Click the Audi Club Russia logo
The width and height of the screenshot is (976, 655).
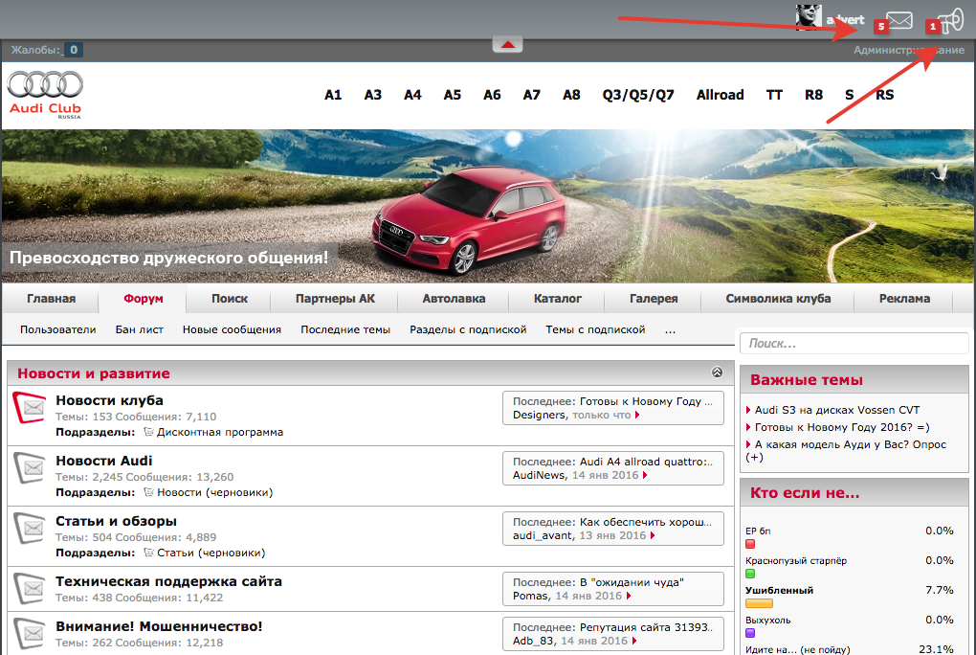pos(45,95)
